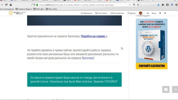Viewport: 178px width, 100px height.
Task: Toggle the browser sidebar icon
Action: (167, 5)
